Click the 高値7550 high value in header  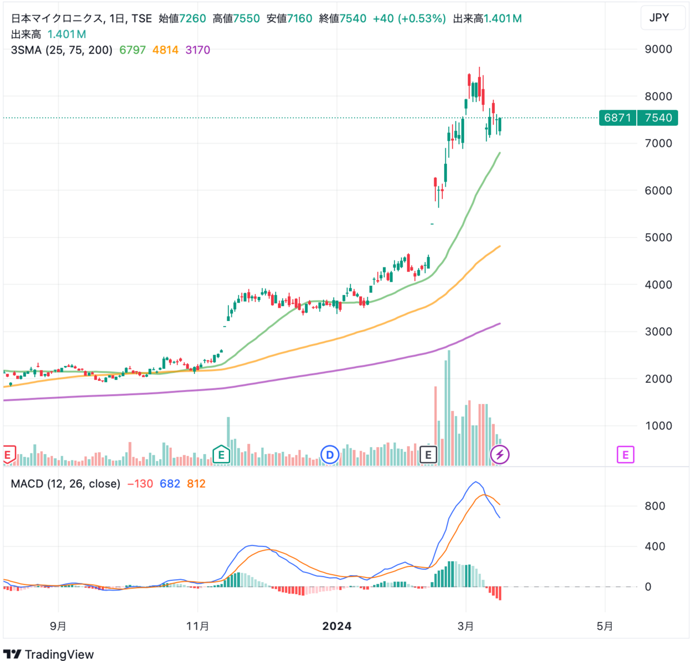click(236, 18)
